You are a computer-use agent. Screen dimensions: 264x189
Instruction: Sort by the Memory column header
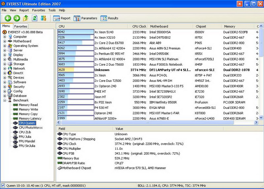coord(238,26)
